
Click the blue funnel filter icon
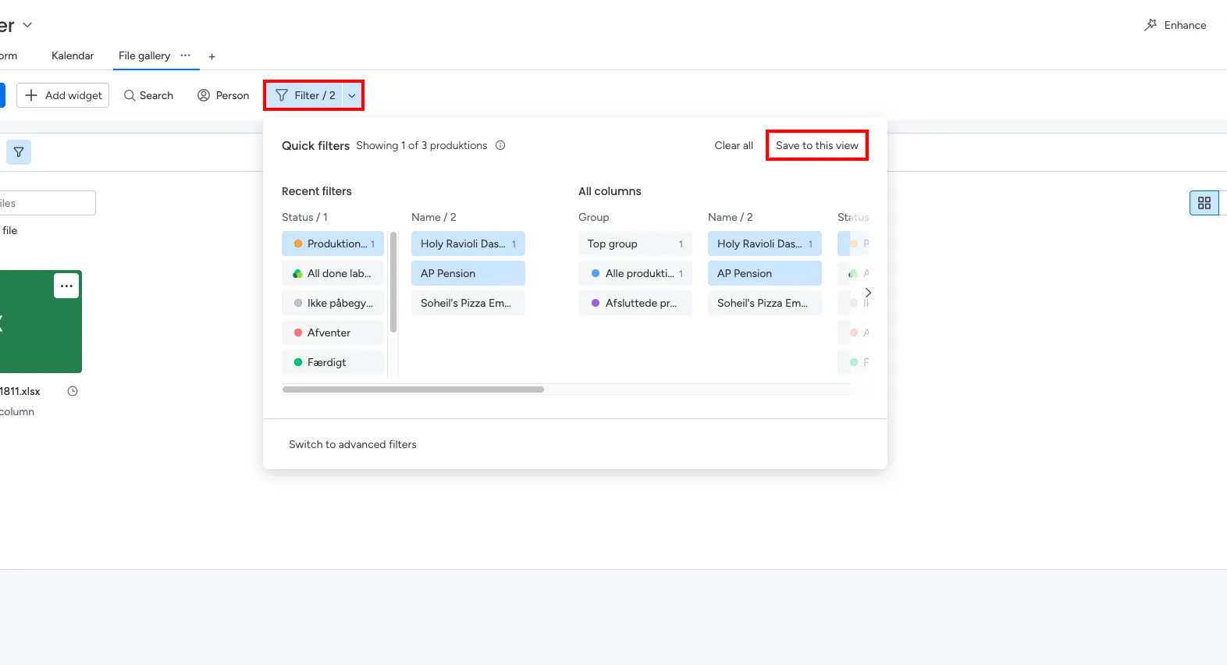tap(19, 152)
